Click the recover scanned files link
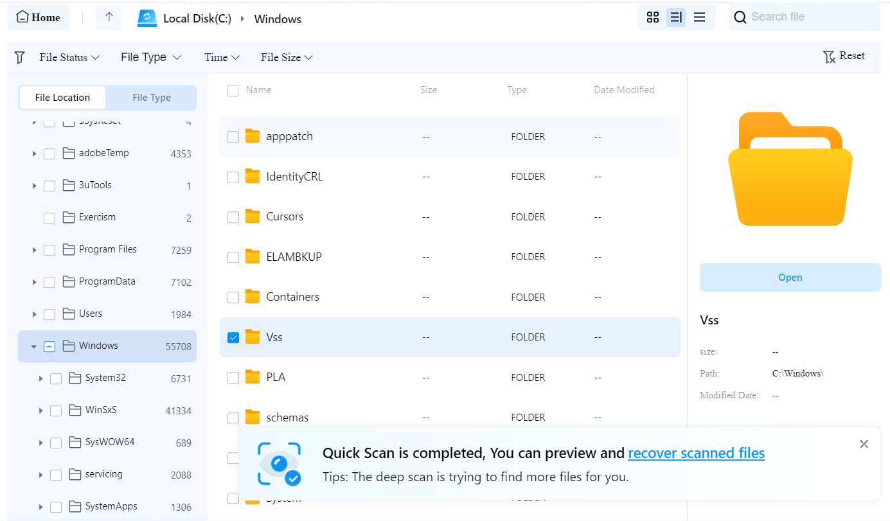890x521 pixels. pos(696,453)
